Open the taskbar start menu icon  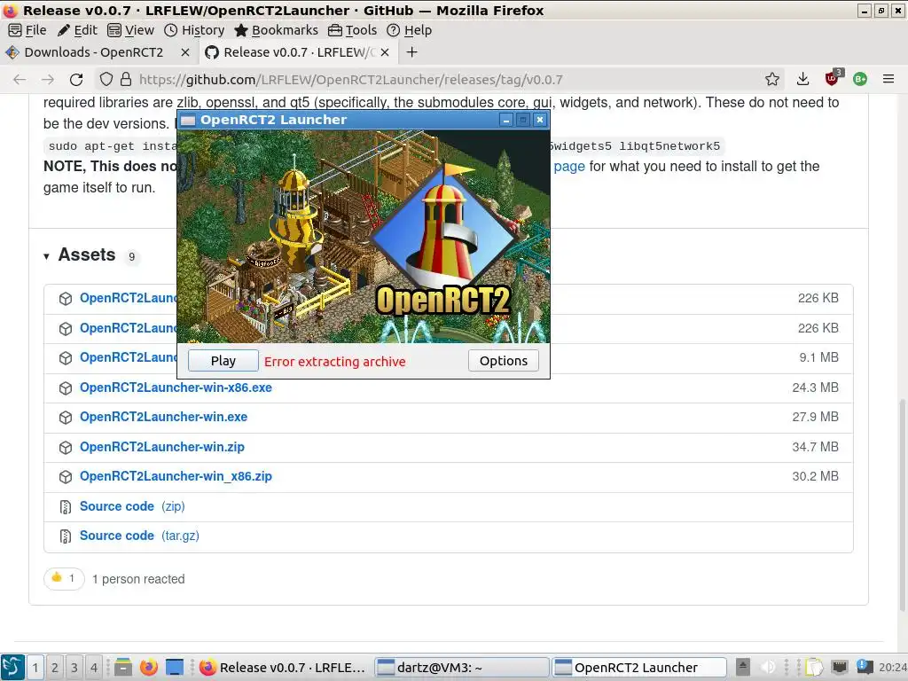click(12, 667)
